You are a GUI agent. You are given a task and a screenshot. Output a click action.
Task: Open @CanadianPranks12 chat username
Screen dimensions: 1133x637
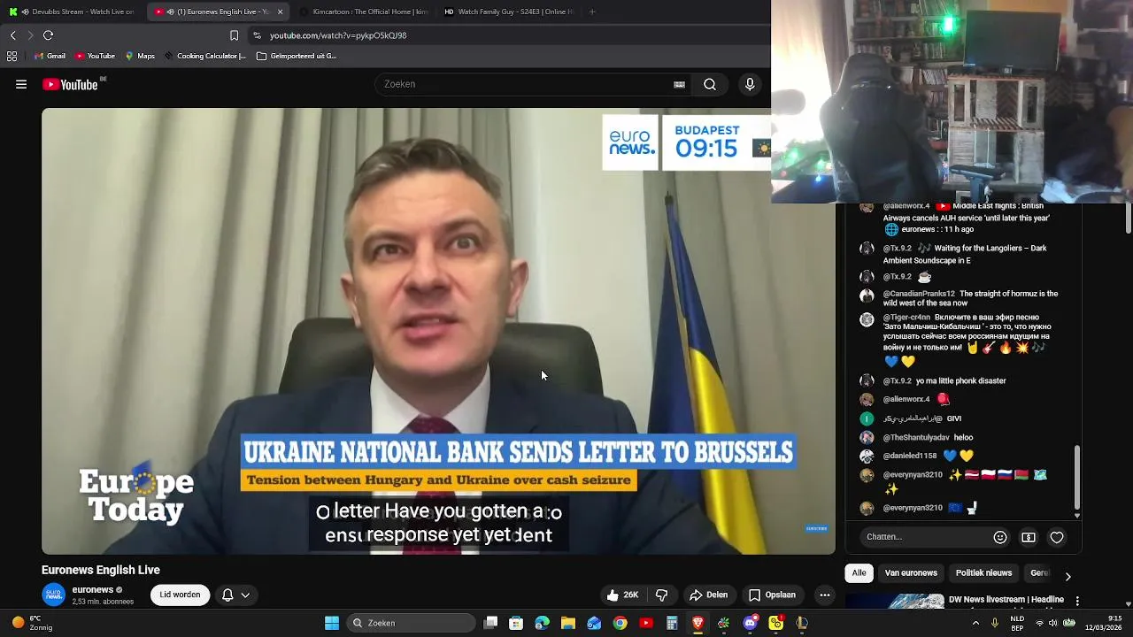click(919, 294)
